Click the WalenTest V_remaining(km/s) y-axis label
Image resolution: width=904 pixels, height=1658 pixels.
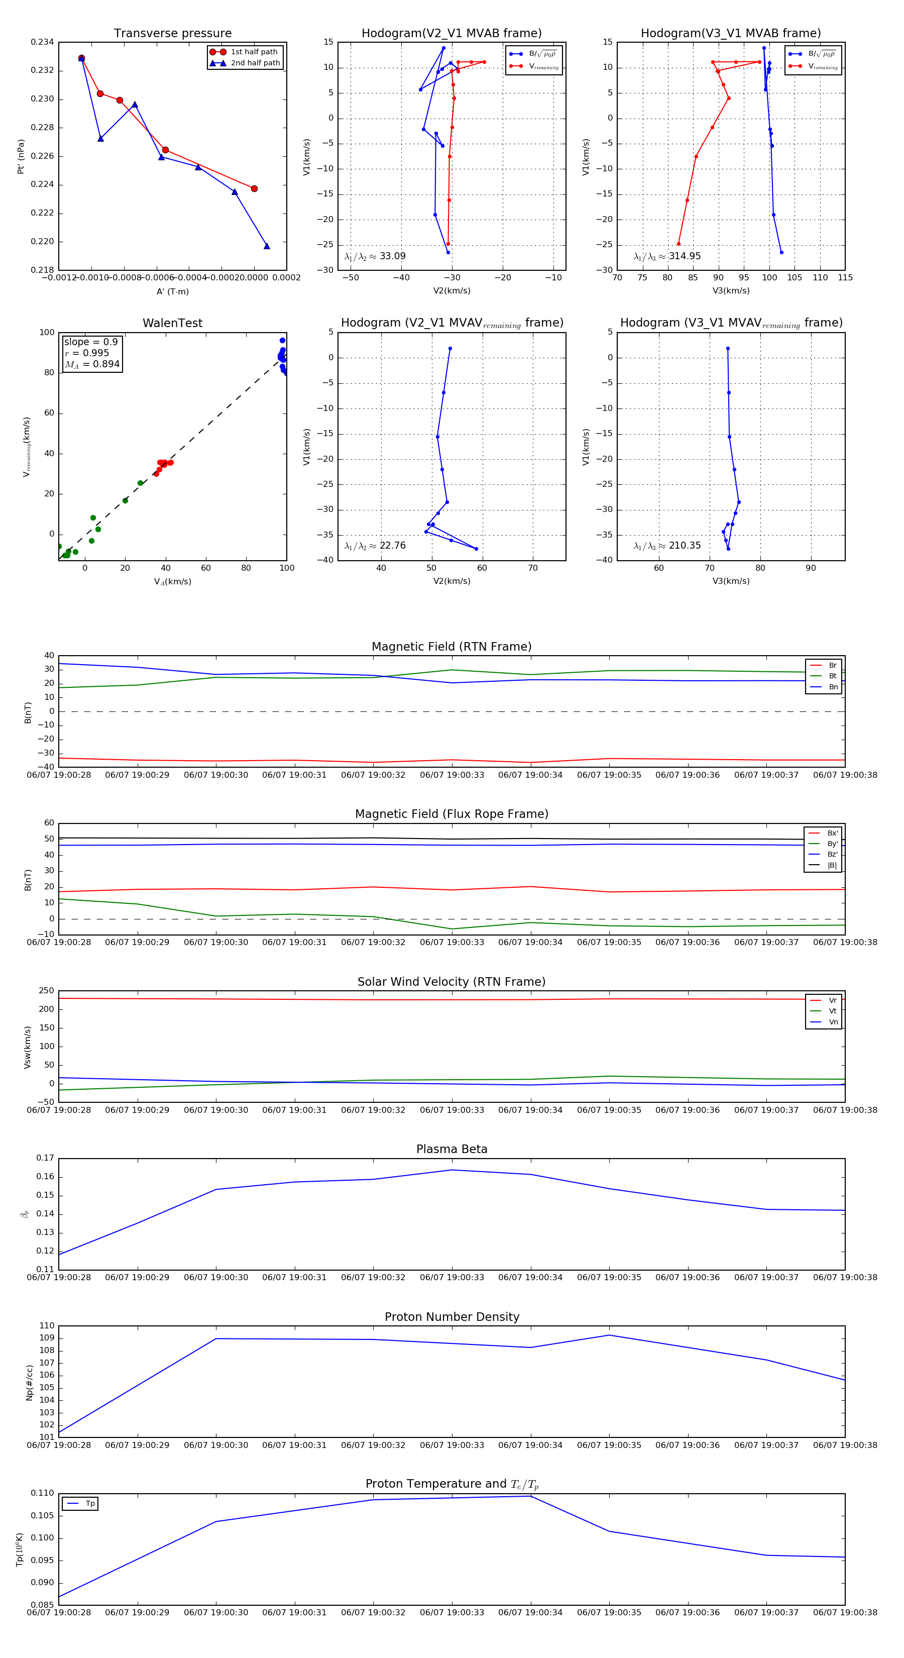coord(27,447)
